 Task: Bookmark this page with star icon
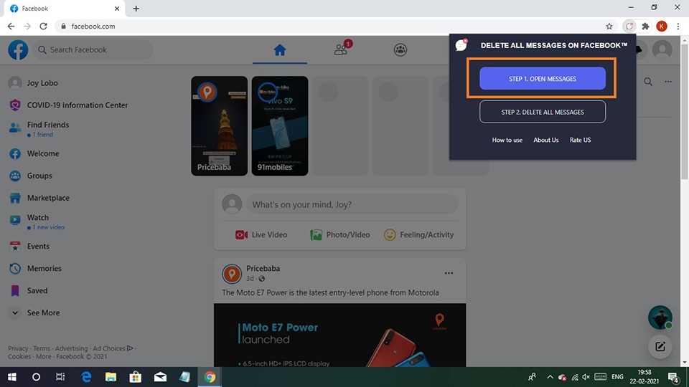coord(609,27)
